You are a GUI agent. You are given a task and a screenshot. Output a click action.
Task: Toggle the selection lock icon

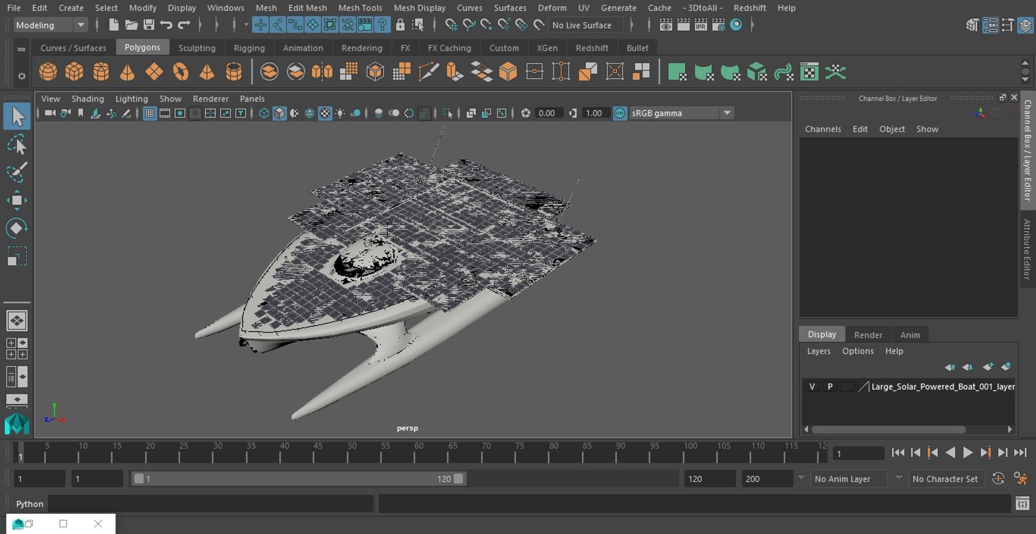click(x=400, y=25)
